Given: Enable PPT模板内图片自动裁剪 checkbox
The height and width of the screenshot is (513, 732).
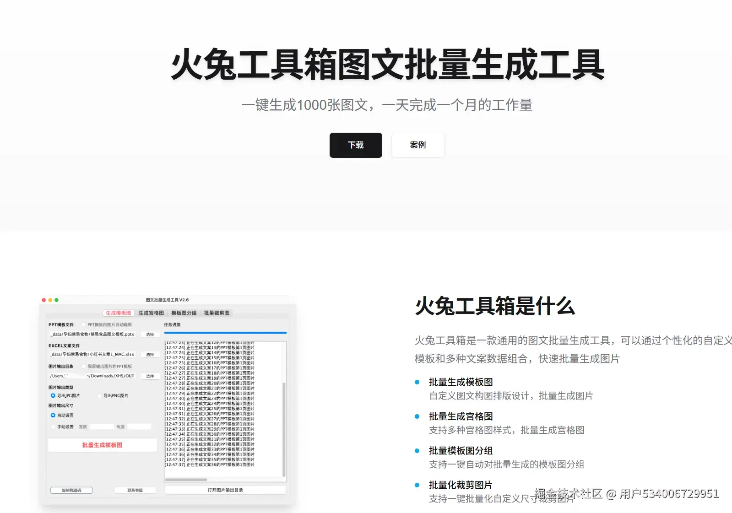Looking at the screenshot, I should pos(83,324).
